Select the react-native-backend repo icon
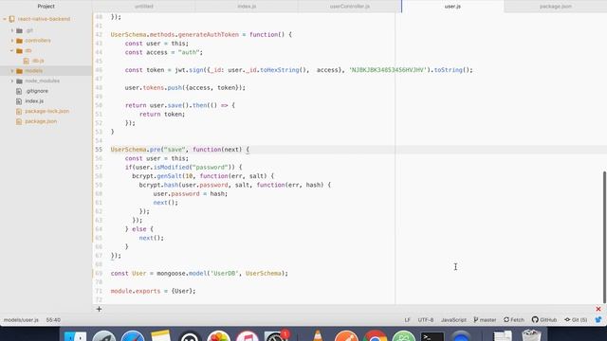Image resolution: width=607 pixels, height=341 pixels. (x=12, y=19)
